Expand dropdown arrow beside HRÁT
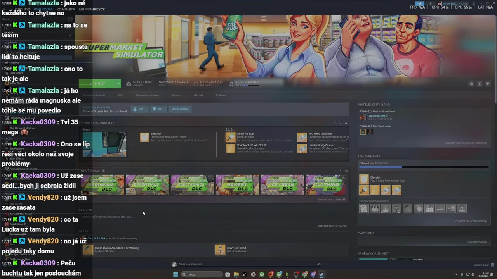 click(x=118, y=84)
